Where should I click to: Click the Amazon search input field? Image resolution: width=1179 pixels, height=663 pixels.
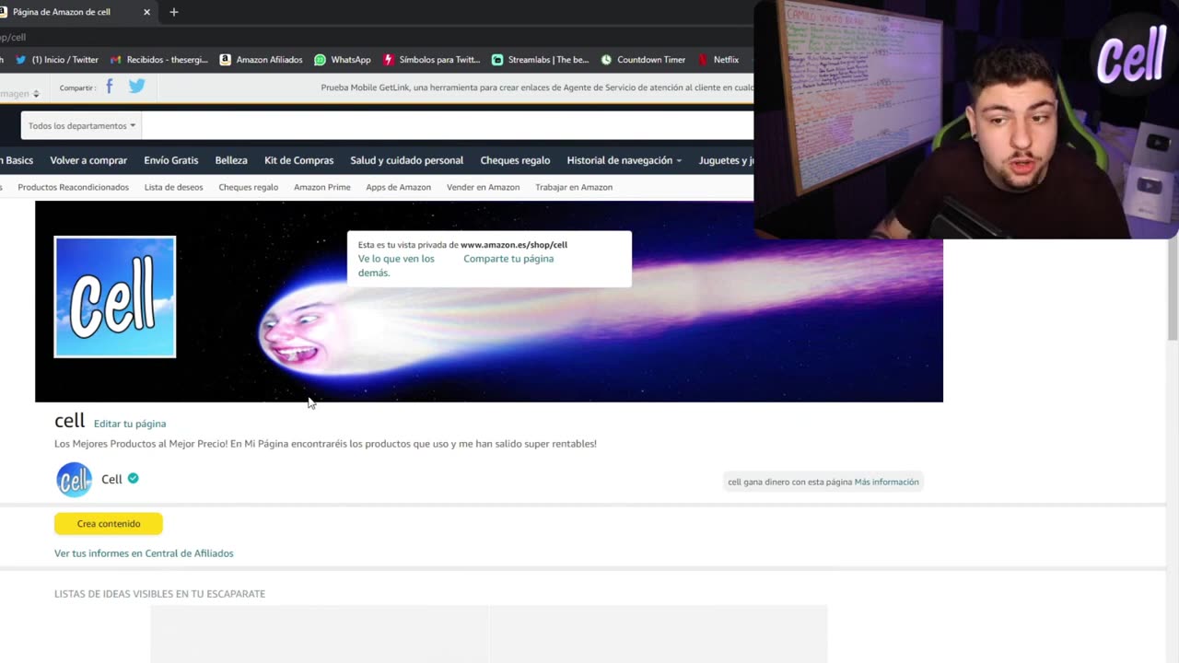(x=447, y=125)
